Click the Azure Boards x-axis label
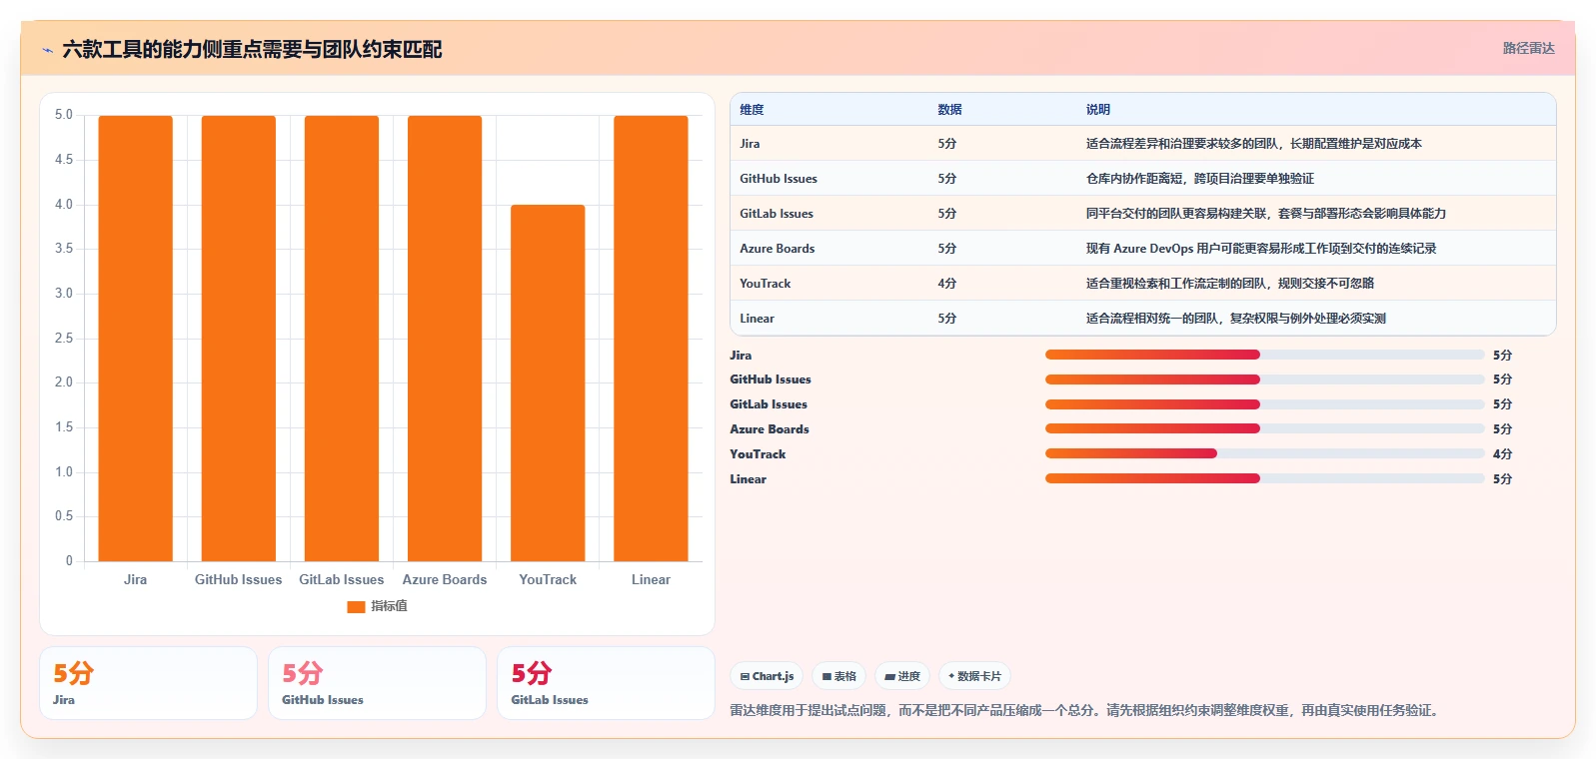The height and width of the screenshot is (759, 1596). point(445,579)
